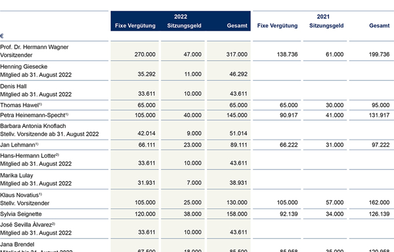The width and height of the screenshot is (394, 252).
Task: Click the name 'Jan Lehmann'
Action: (x=17, y=145)
